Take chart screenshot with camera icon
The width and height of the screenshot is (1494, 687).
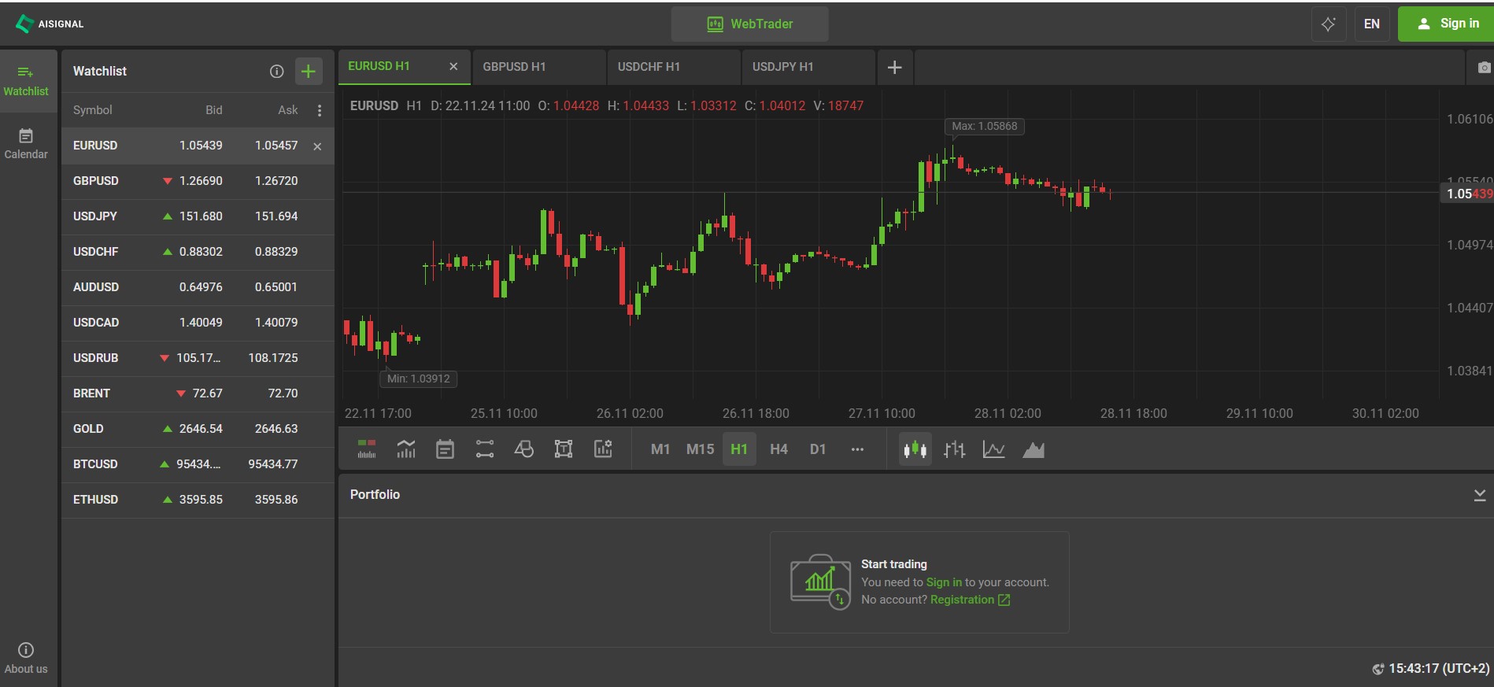point(1484,68)
